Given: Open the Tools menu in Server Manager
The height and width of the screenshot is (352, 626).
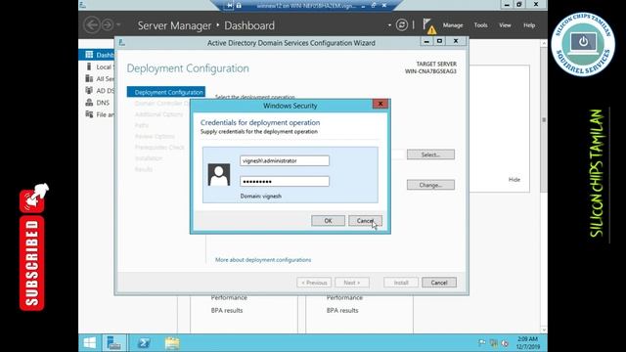Looking at the screenshot, I should [480, 25].
